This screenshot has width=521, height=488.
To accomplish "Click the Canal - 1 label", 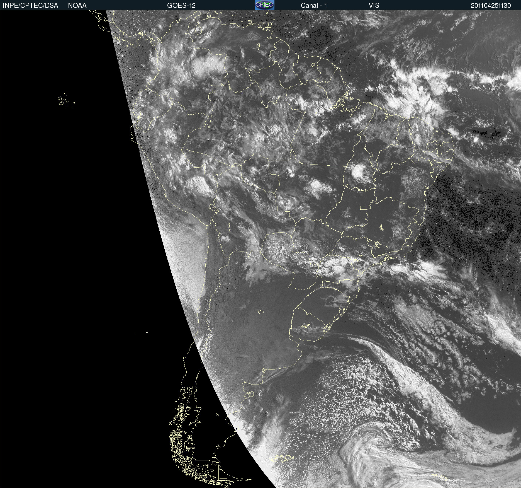I will 314,6.
